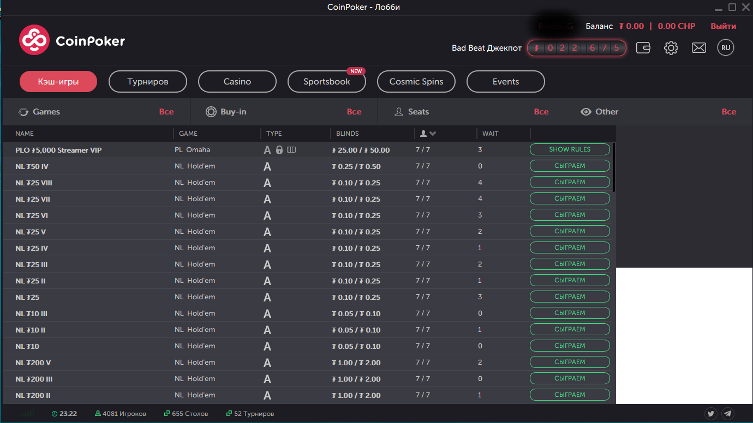Sort by the GAME column header
This screenshot has height=423, width=753.
(188, 134)
